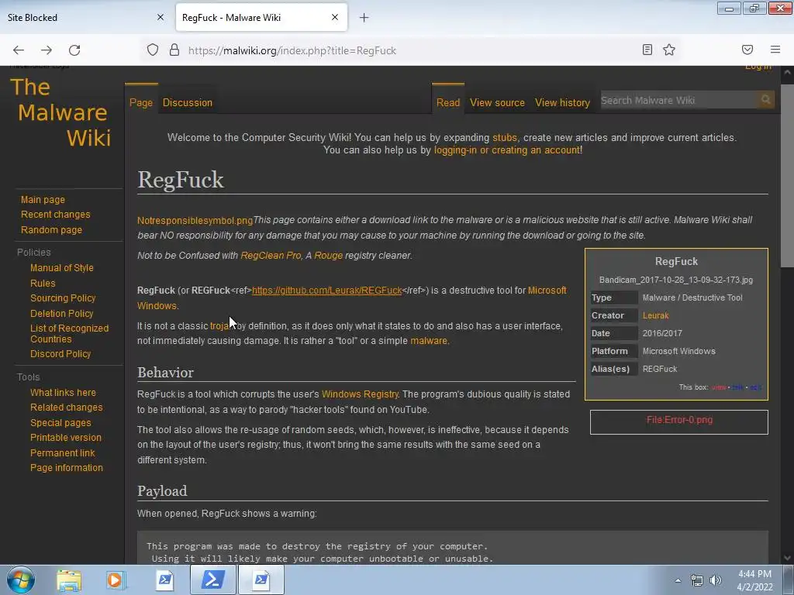The height and width of the screenshot is (595, 794).
Task: Open the Firefox hamburger menu
Action: [775, 50]
